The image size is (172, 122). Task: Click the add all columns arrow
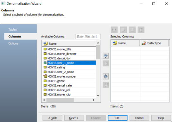(x=105, y=76)
